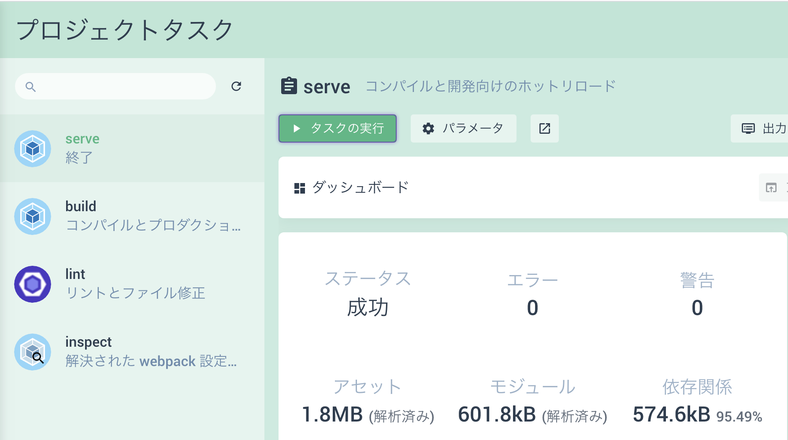Click the ステータス value 成功
The image size is (788, 440).
[368, 307]
